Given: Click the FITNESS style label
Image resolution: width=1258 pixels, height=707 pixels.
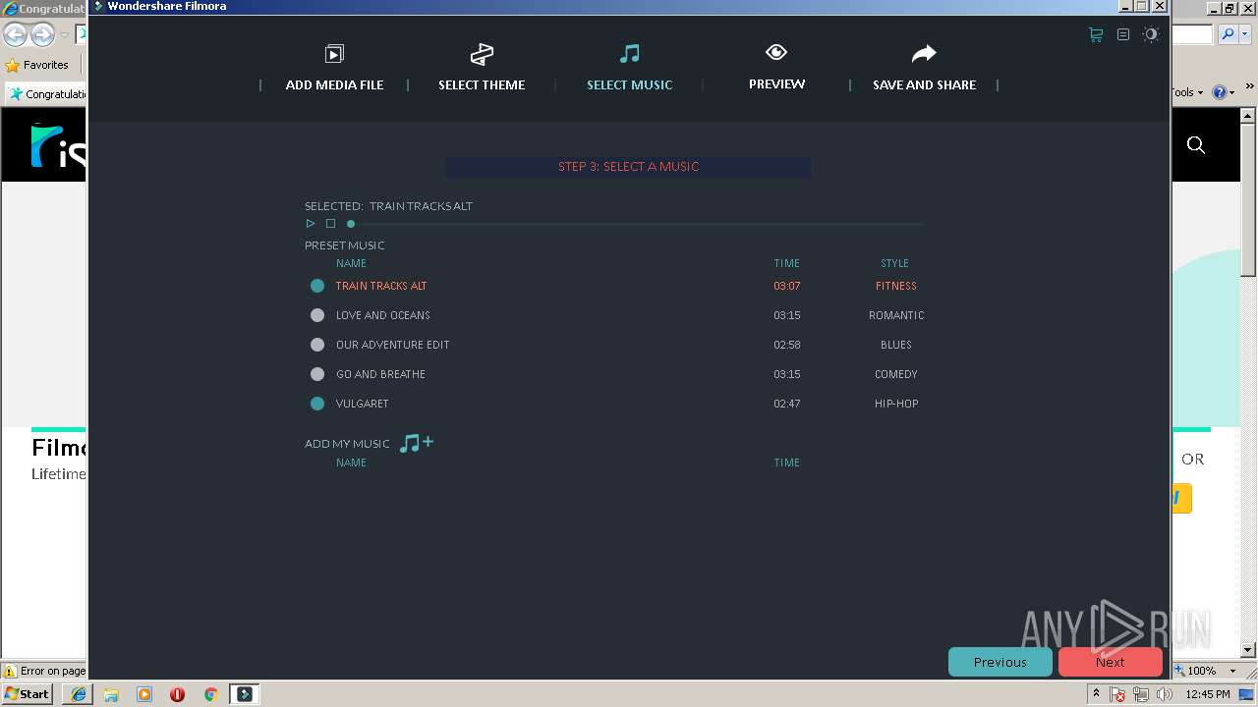Looking at the screenshot, I should tap(896, 286).
